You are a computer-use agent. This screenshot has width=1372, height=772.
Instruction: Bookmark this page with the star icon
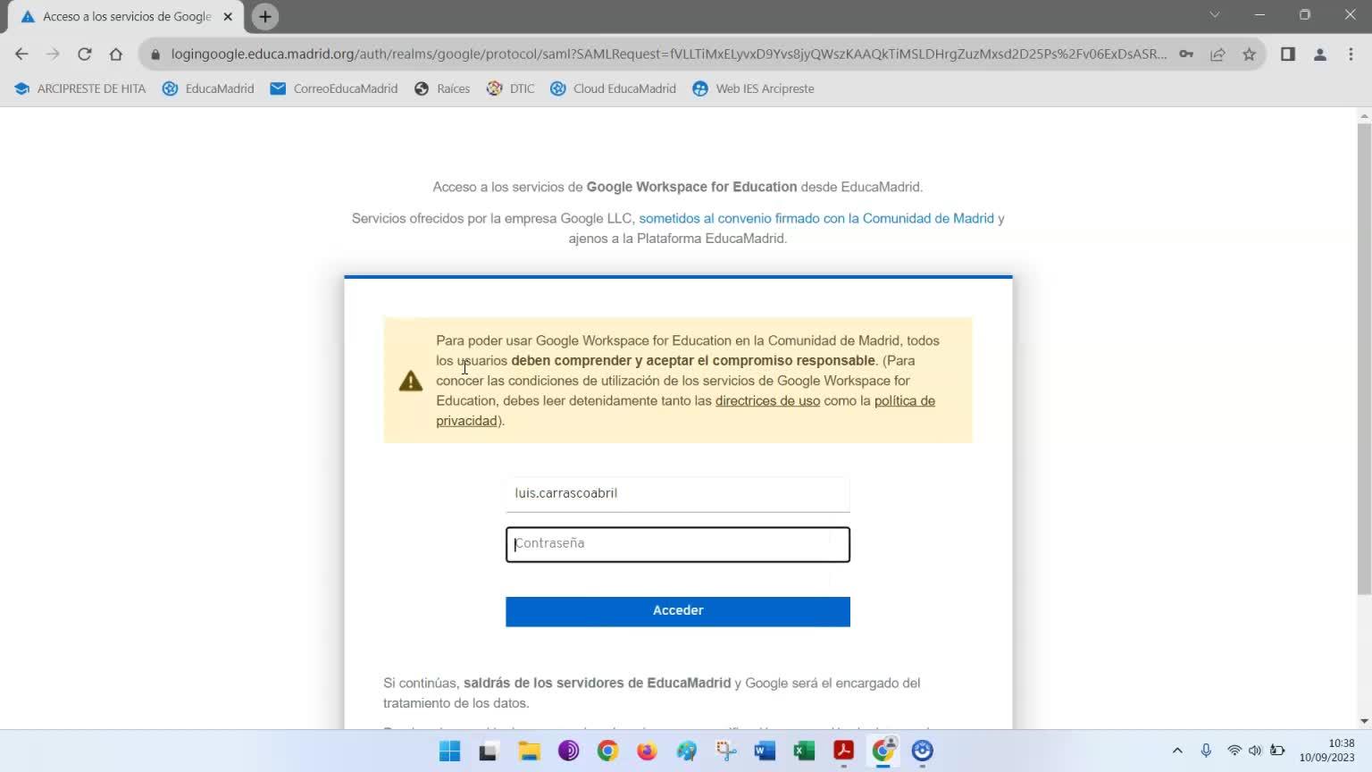[x=1249, y=54]
